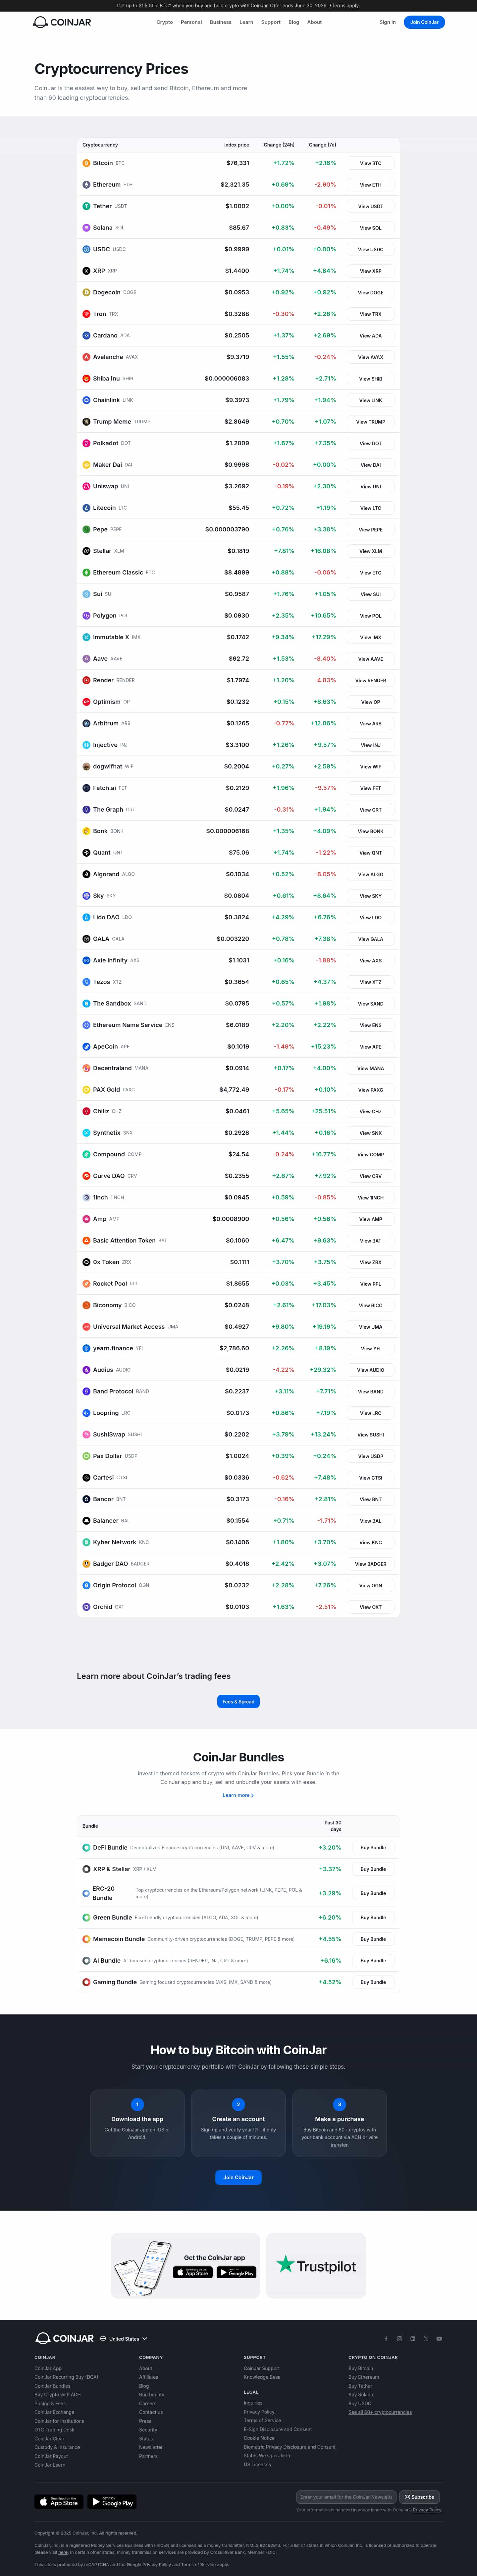
Task: Open the Business menu in the navbar
Action: pyautogui.click(x=220, y=22)
